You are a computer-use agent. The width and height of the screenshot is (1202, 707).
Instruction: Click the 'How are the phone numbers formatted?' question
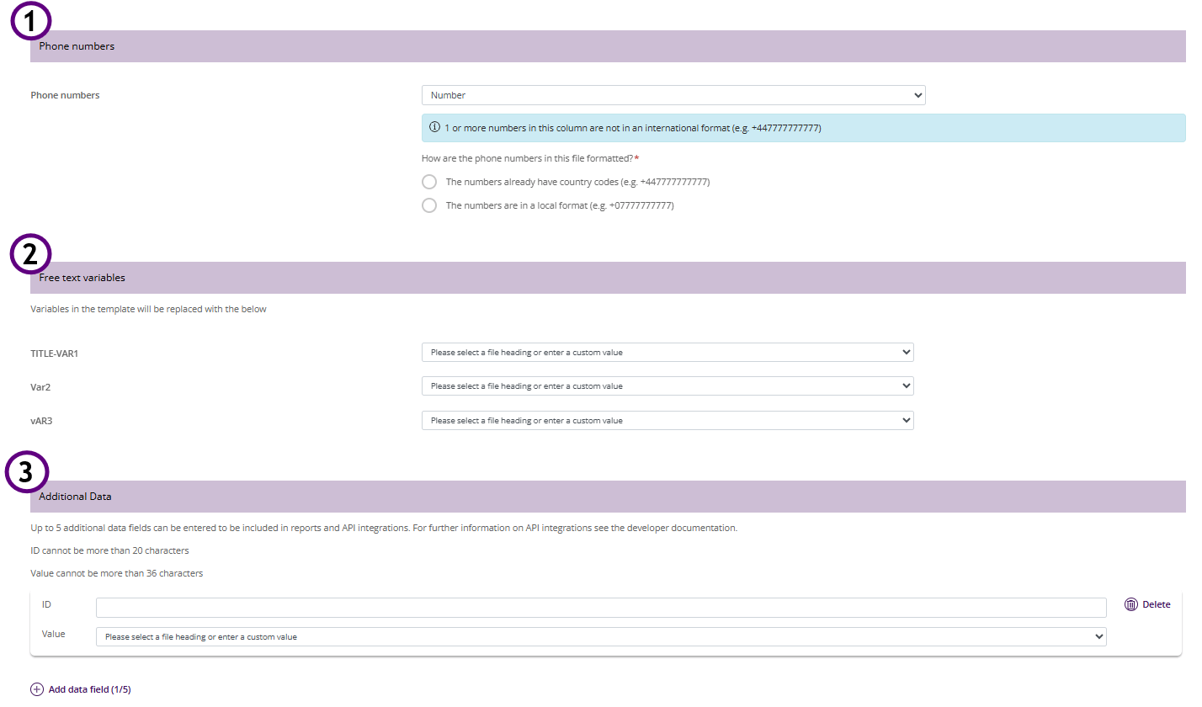530,158
